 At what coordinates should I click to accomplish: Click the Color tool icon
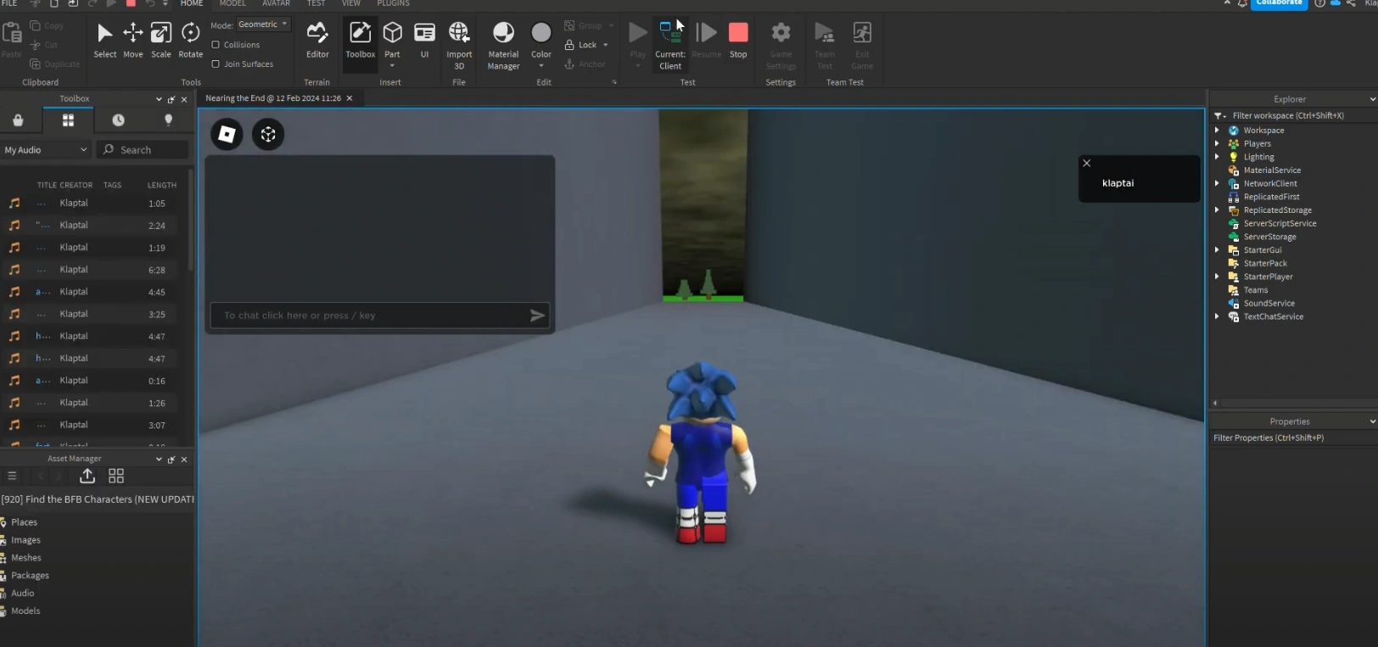pyautogui.click(x=541, y=33)
